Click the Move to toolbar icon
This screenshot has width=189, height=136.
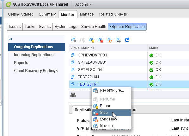pos(118,40)
